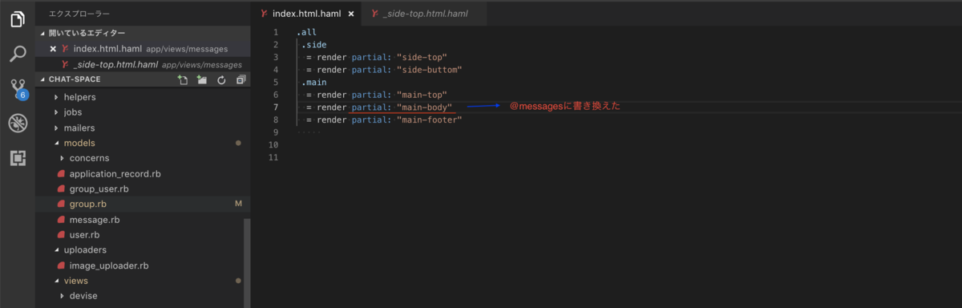
Task: Open image_uploader.rb file
Action: pos(109,265)
